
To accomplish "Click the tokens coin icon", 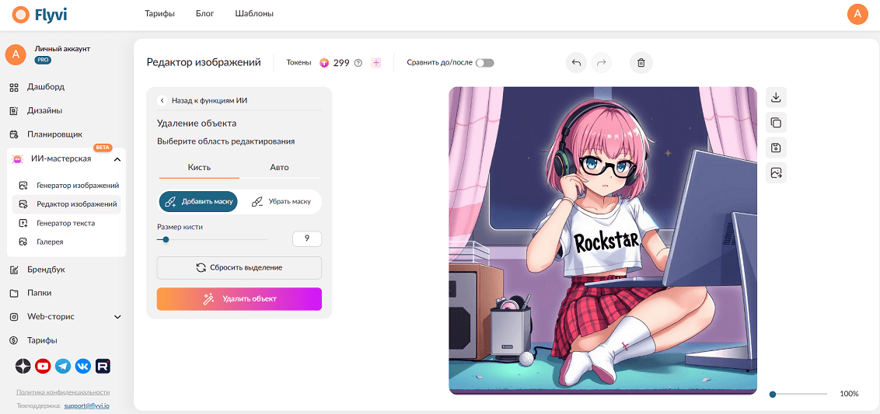I will (x=324, y=63).
